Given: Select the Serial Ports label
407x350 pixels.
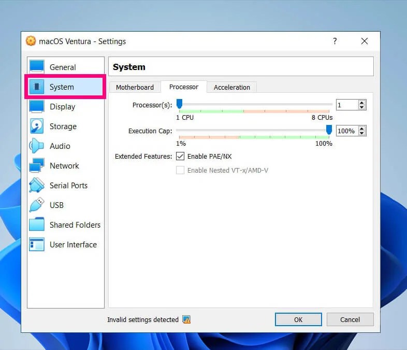Looking at the screenshot, I should [68, 185].
